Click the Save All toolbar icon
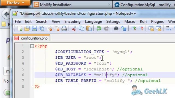This screenshot has height=98, width=175. 42,29
